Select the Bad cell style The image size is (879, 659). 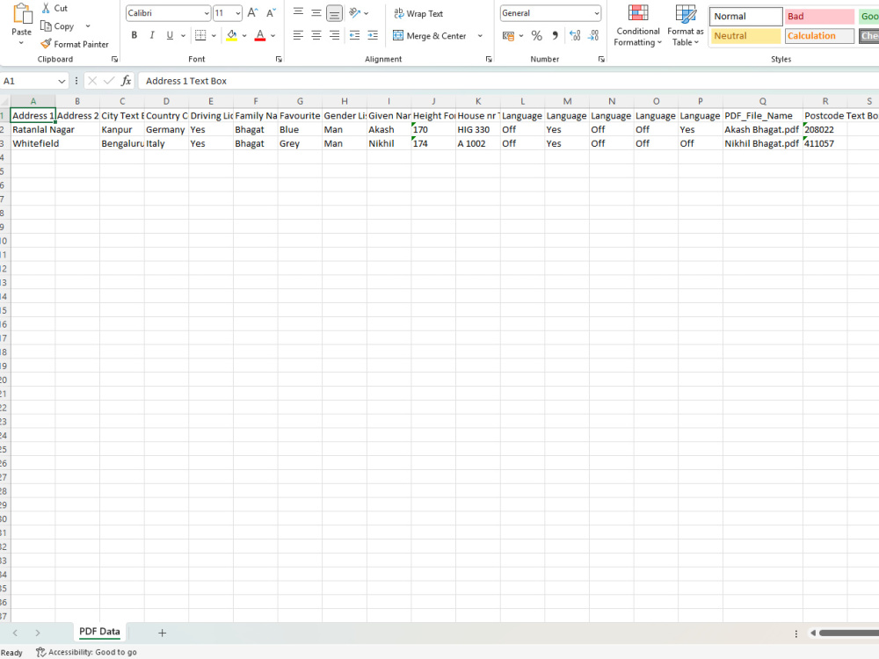[819, 16]
